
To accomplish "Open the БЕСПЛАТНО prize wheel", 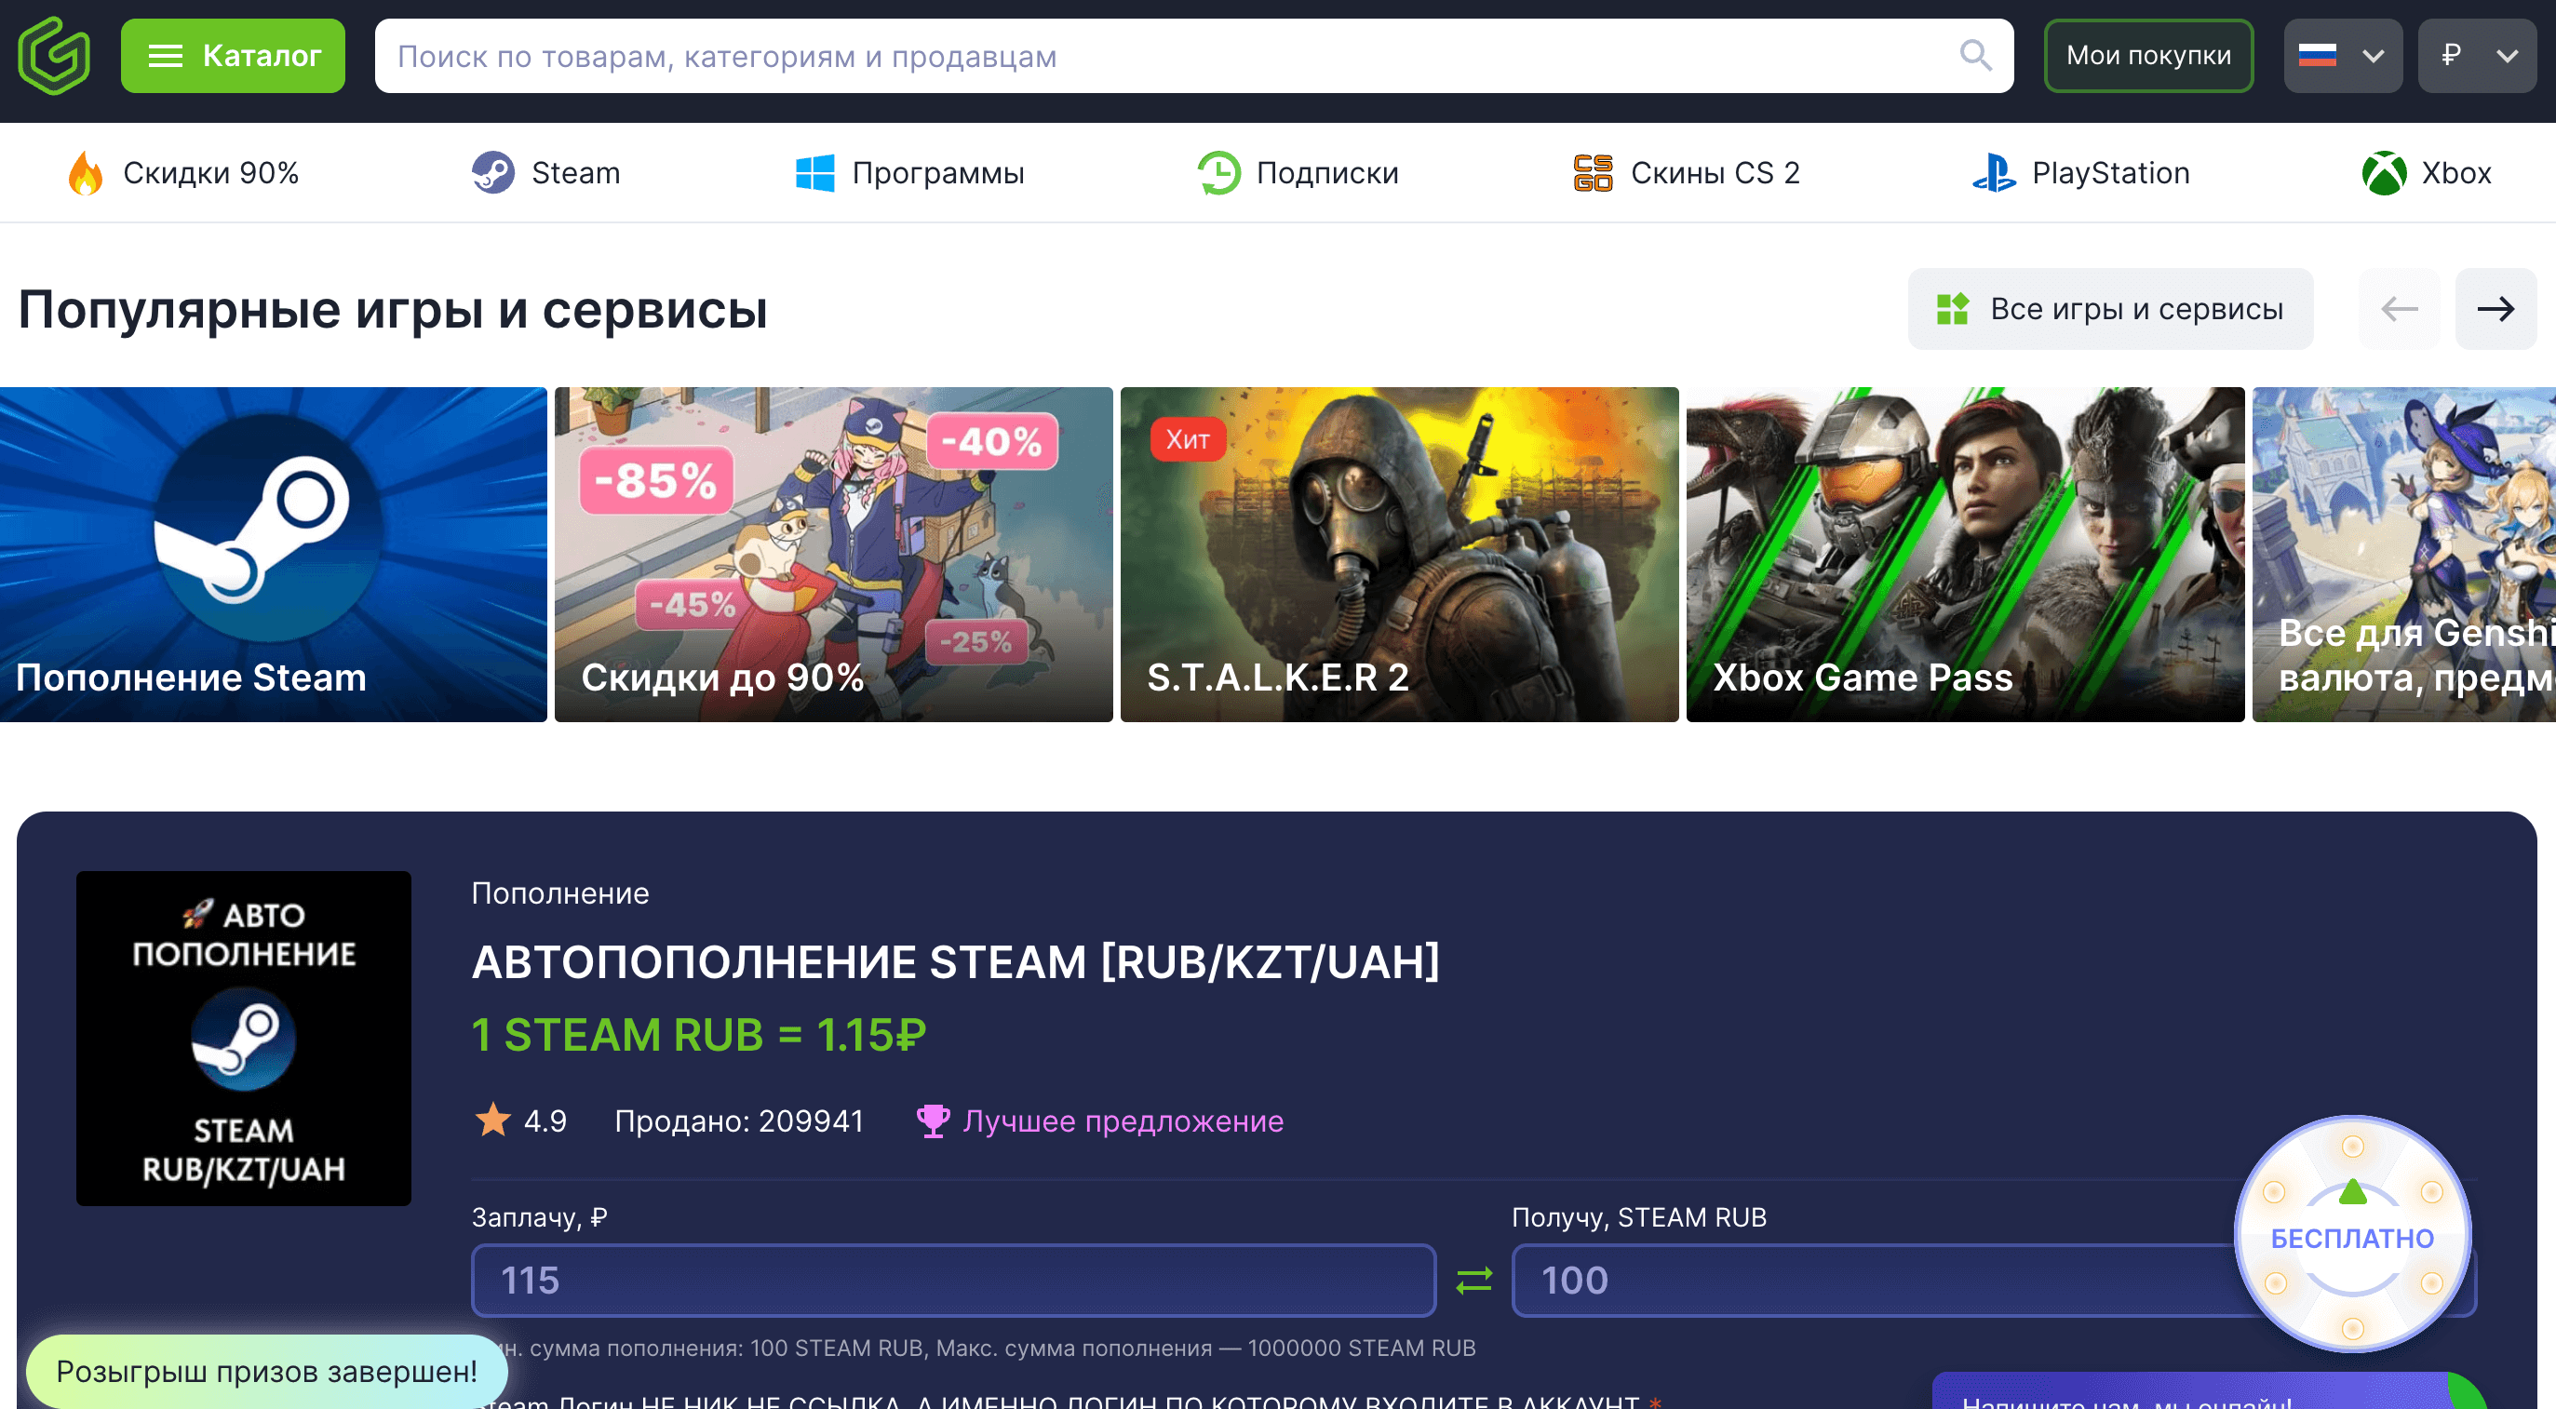I will pos(2352,1235).
